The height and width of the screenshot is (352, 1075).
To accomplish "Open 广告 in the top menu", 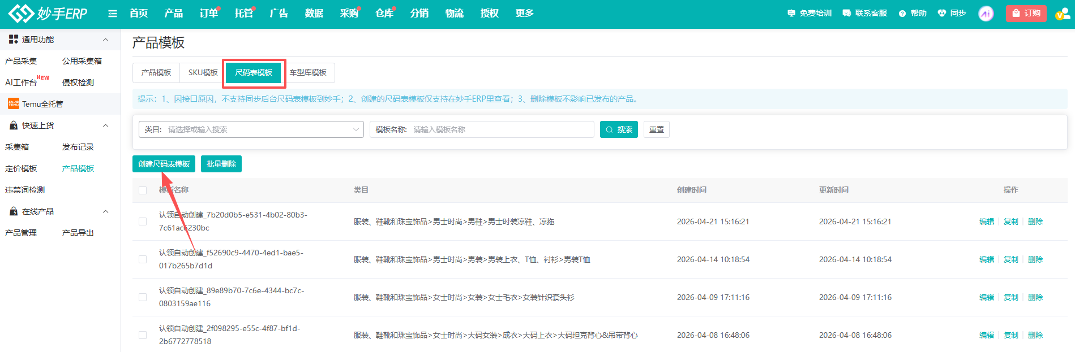I will click(x=279, y=13).
